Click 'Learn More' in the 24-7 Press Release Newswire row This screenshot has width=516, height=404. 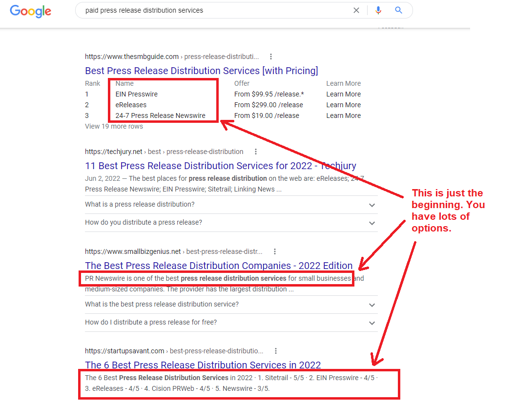pyautogui.click(x=344, y=115)
